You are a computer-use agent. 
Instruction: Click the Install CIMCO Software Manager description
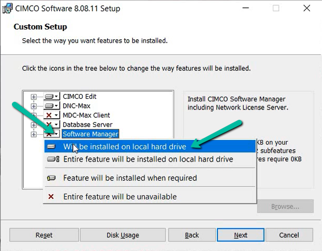(x=238, y=103)
